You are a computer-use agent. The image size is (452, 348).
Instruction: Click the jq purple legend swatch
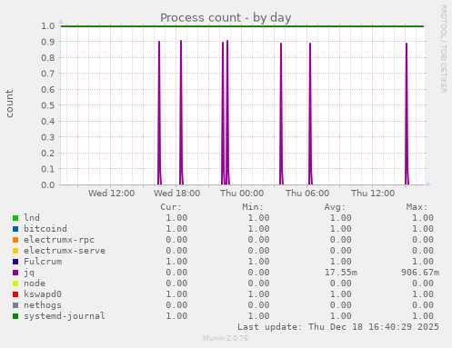point(15,273)
